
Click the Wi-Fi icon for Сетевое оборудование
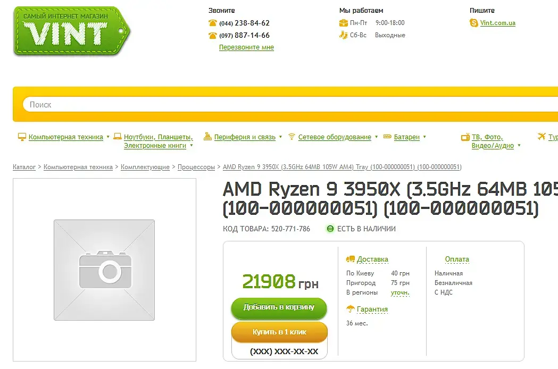[x=292, y=137]
